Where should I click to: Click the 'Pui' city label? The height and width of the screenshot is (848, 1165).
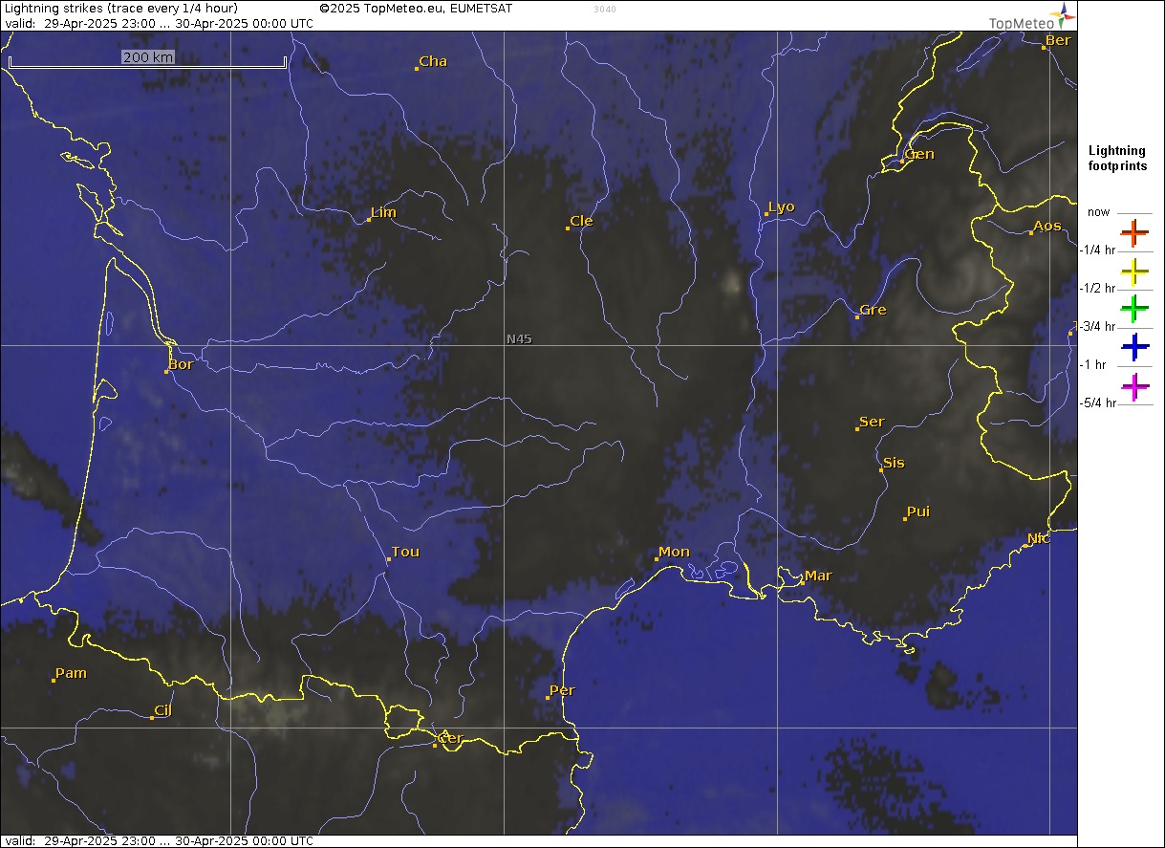[917, 511]
